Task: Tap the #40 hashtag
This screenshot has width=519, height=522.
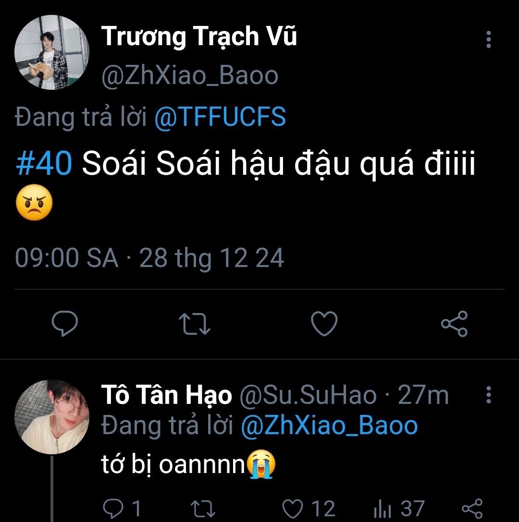Action: coord(44,165)
